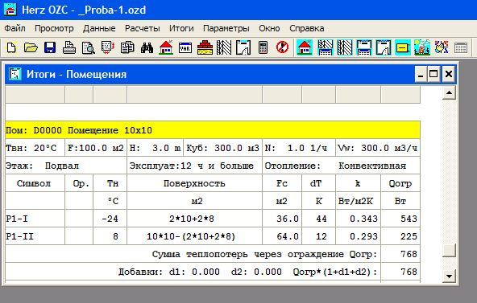This screenshot has width=477, height=303.
Task: Click the hatched wall layers icon on white background
Action: 224,47
